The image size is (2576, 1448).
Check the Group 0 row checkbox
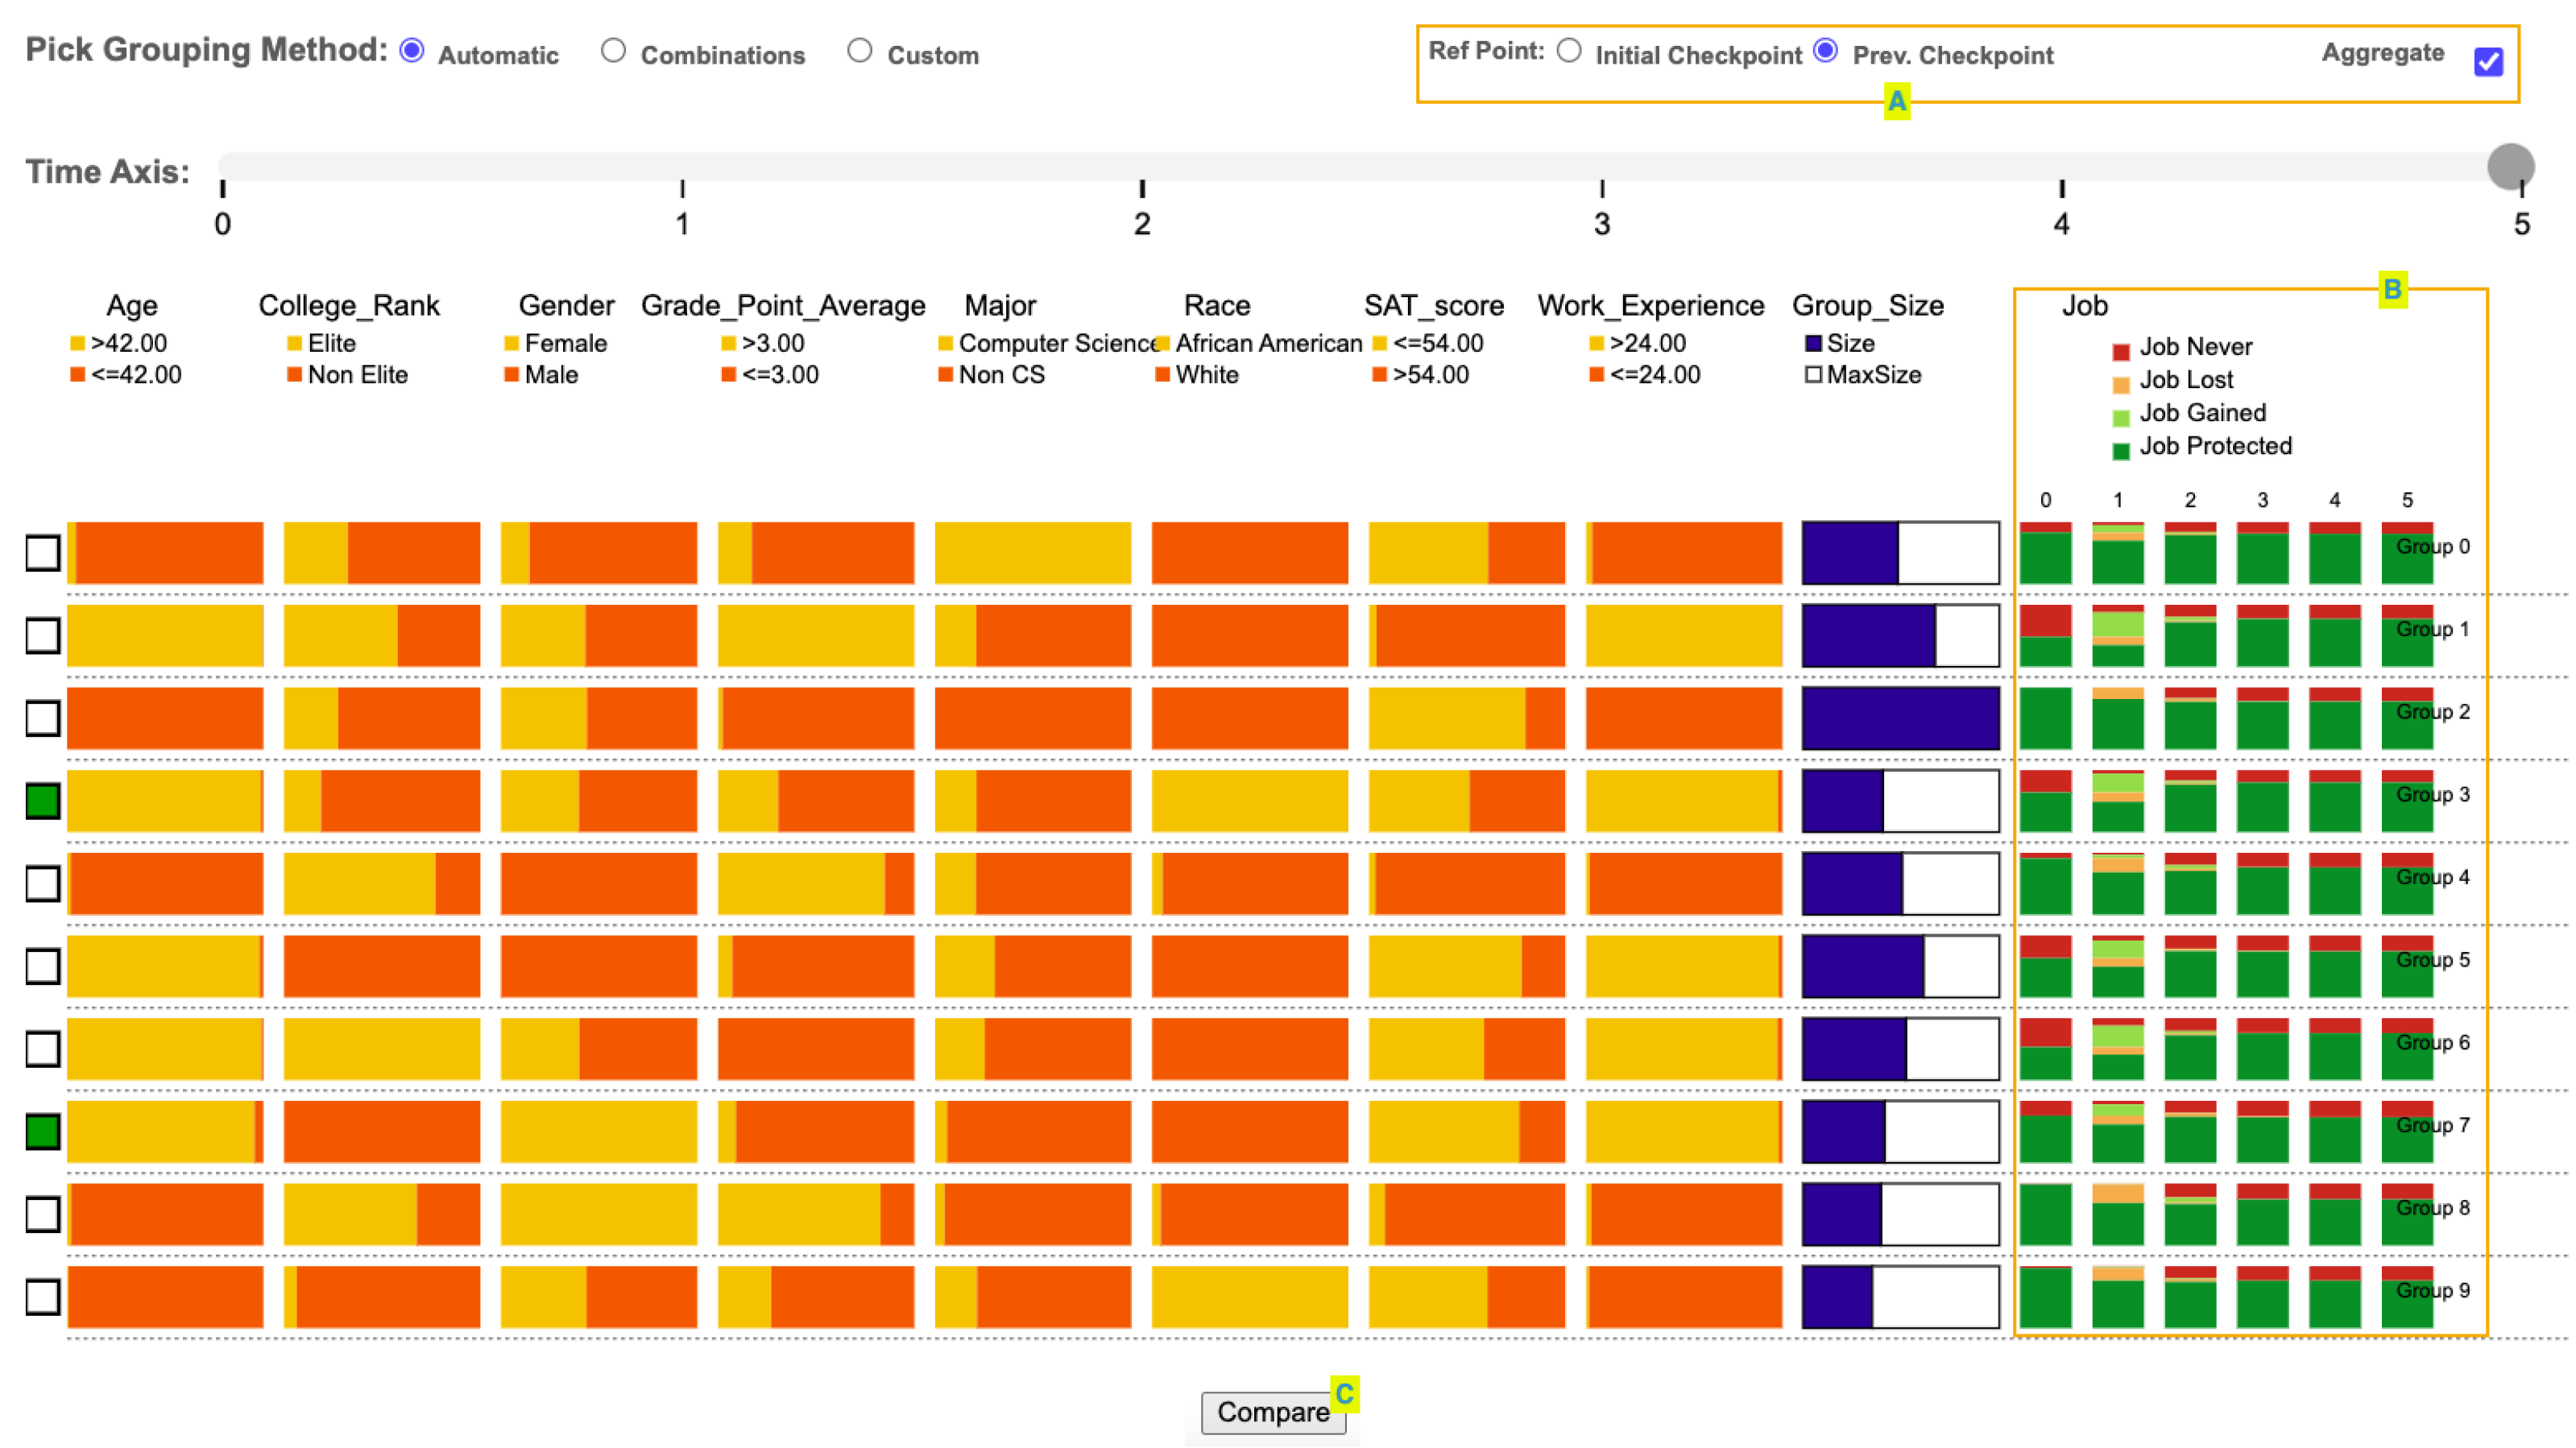(43, 553)
